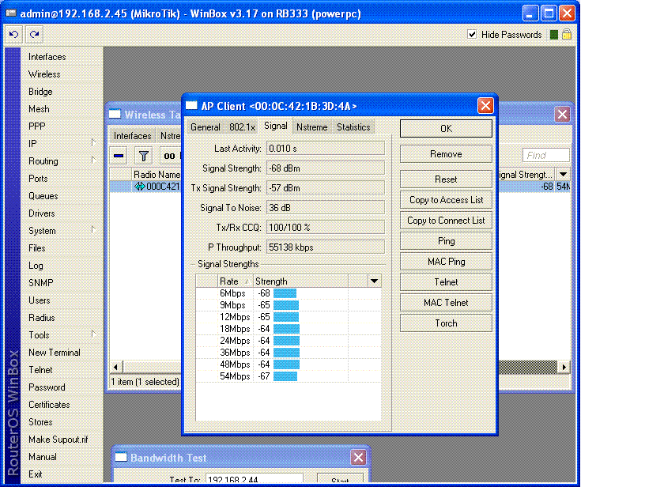Viewport: 664px width, 487px height.
Task: Toggle the Hide Passwords checkbox
Action: point(472,34)
